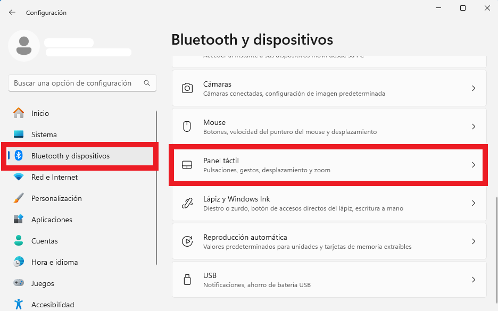The height and width of the screenshot is (311, 498).
Task: Open Panel táctil settings title
Action: tap(221, 161)
